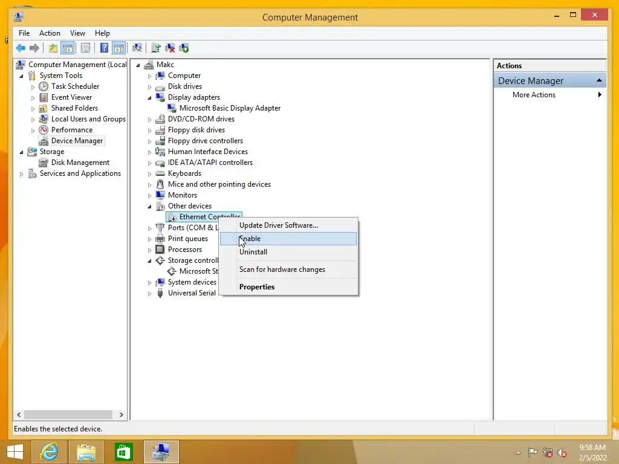This screenshot has height=464, width=619.
Task: Expand the Task Scheduler node
Action: (x=33, y=87)
